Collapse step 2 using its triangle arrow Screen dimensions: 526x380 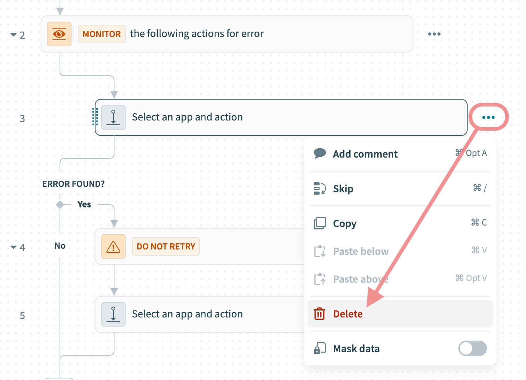pyautogui.click(x=14, y=35)
